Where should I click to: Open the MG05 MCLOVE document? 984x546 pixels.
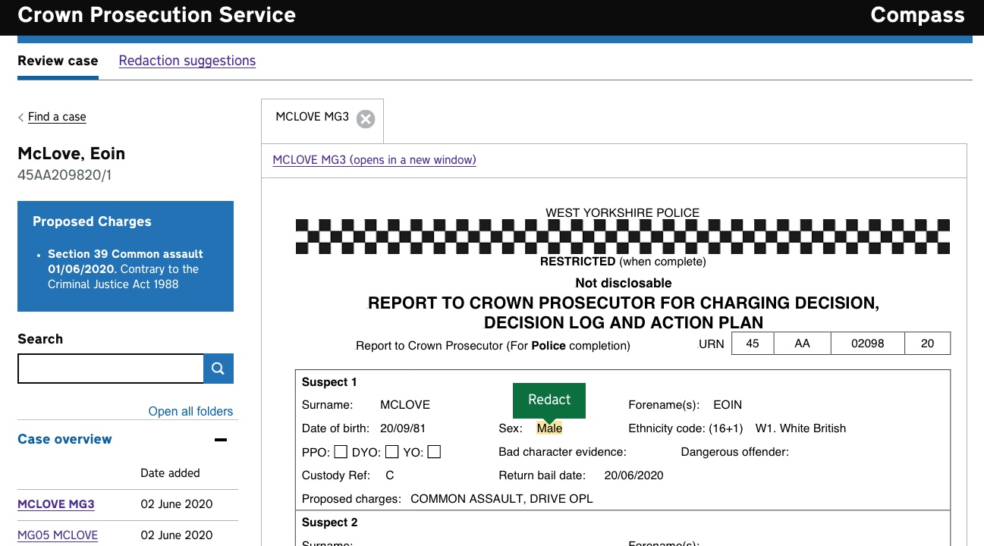point(58,535)
